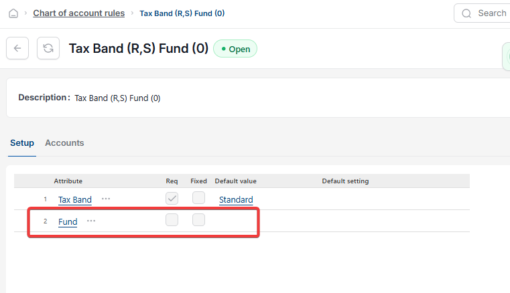Click breadcrumb chevron after home icon
The image size is (510, 293).
pyautogui.click(x=25, y=13)
